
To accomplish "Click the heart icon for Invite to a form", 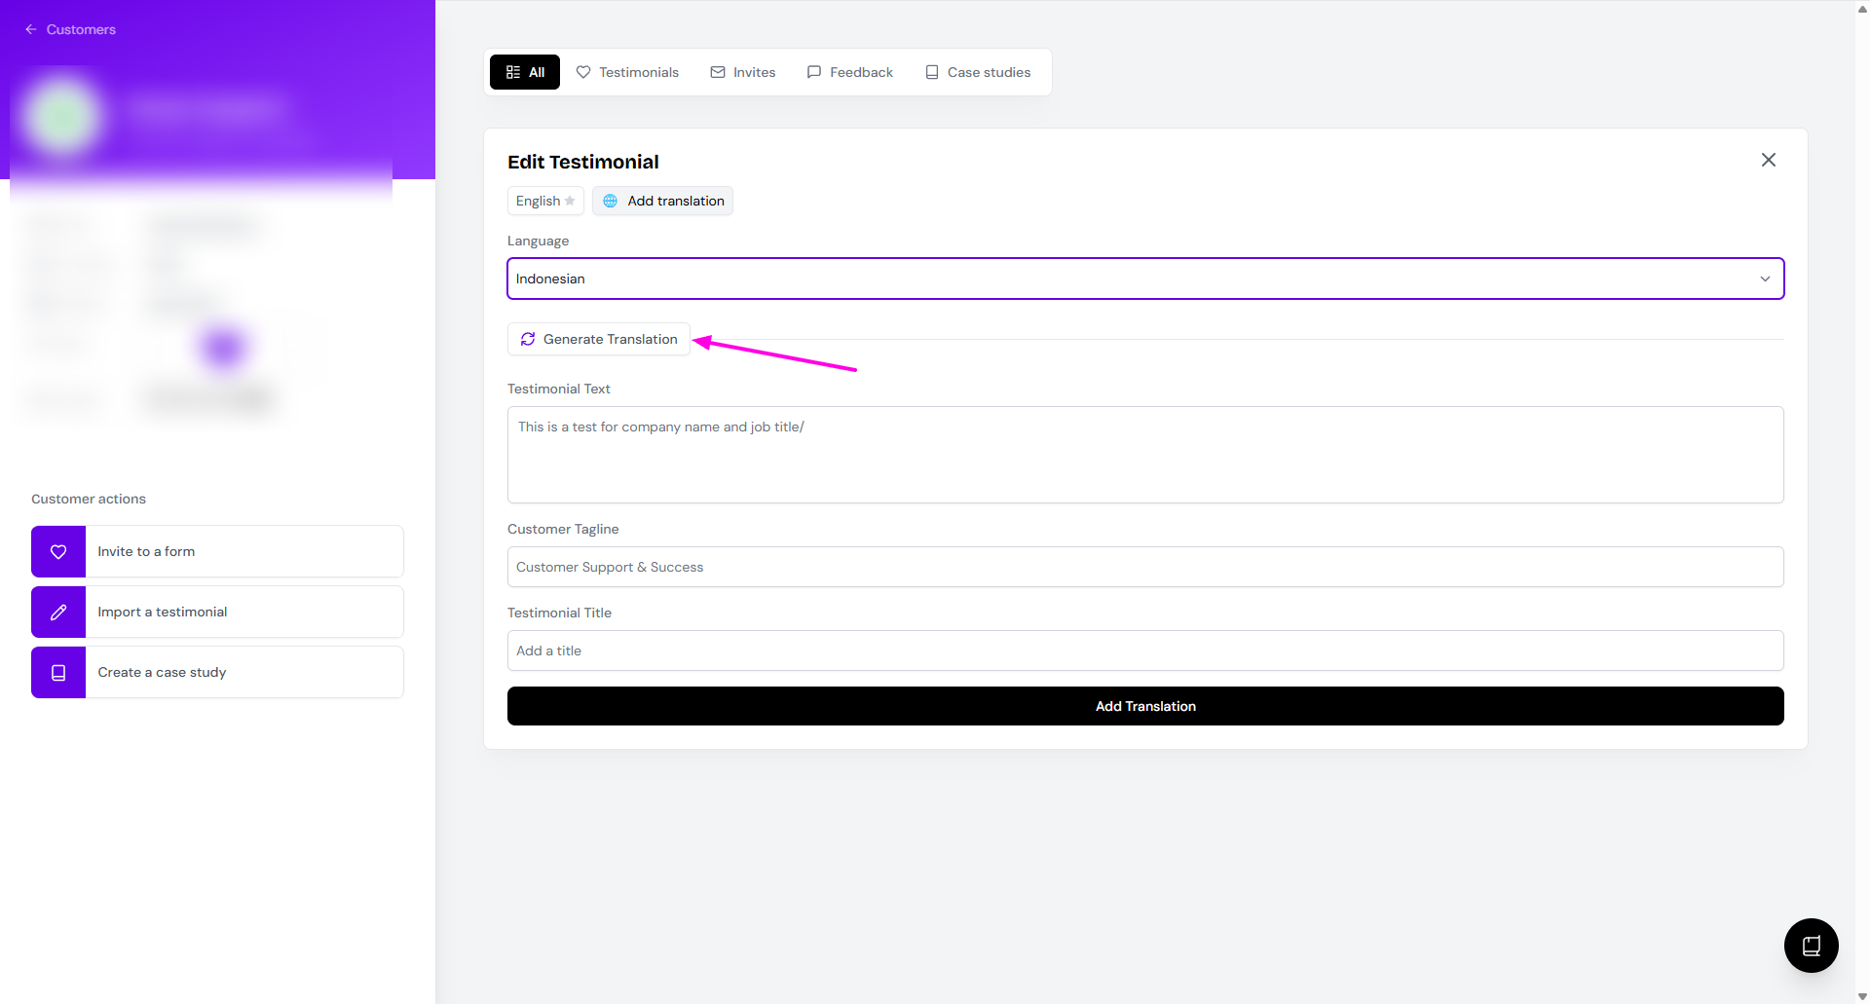I will 58,552.
